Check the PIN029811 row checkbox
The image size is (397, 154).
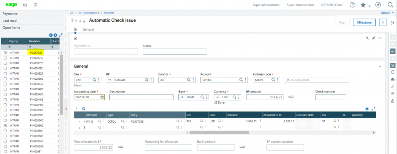click(5, 151)
